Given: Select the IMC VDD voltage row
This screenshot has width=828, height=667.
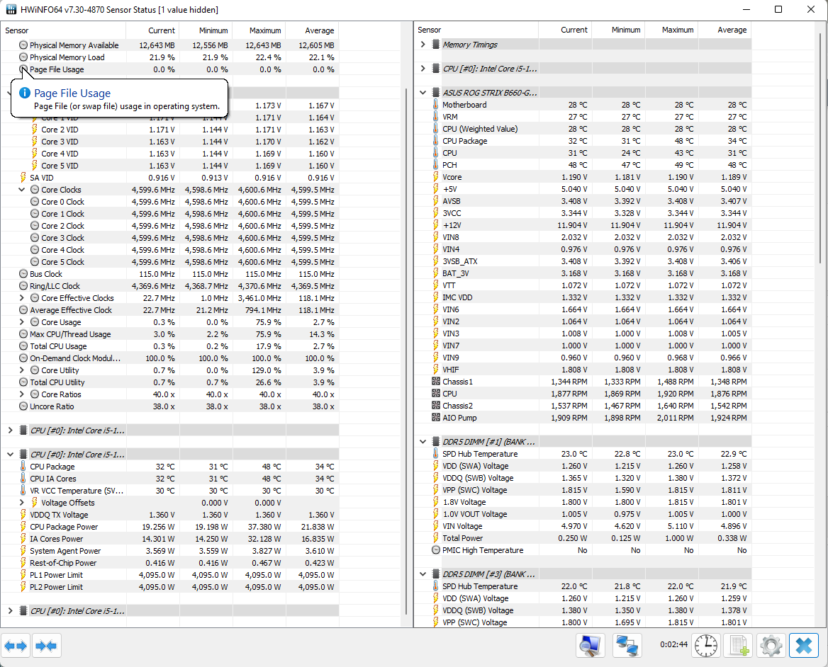Looking at the screenshot, I should coord(583,297).
